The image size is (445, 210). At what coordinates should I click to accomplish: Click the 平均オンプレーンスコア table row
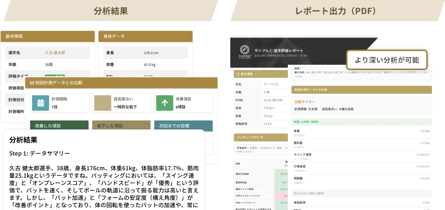261,196
